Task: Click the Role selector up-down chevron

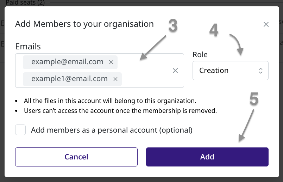Action: pos(260,71)
